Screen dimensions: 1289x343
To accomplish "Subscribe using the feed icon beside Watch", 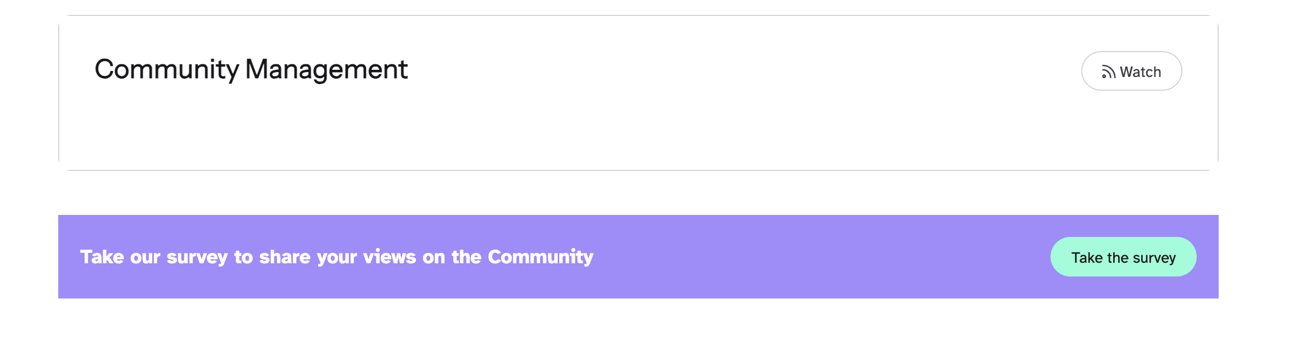I will (x=1108, y=72).
